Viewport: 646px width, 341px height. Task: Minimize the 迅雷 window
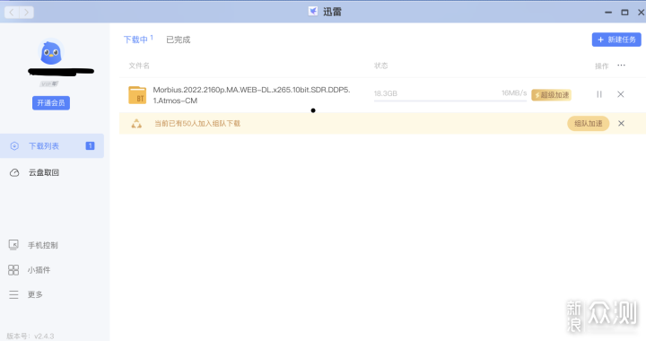pos(608,13)
